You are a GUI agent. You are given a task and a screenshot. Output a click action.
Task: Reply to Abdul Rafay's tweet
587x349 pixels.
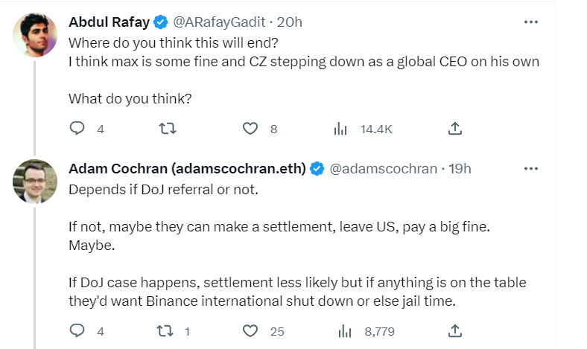click(x=78, y=129)
